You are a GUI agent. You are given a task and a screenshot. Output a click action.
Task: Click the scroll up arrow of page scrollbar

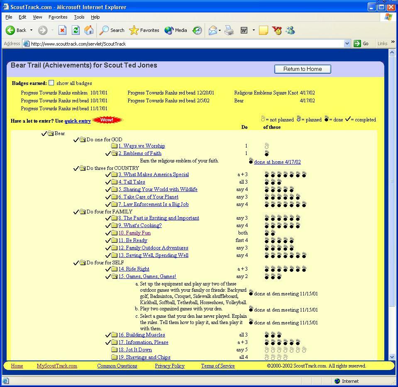392,53
